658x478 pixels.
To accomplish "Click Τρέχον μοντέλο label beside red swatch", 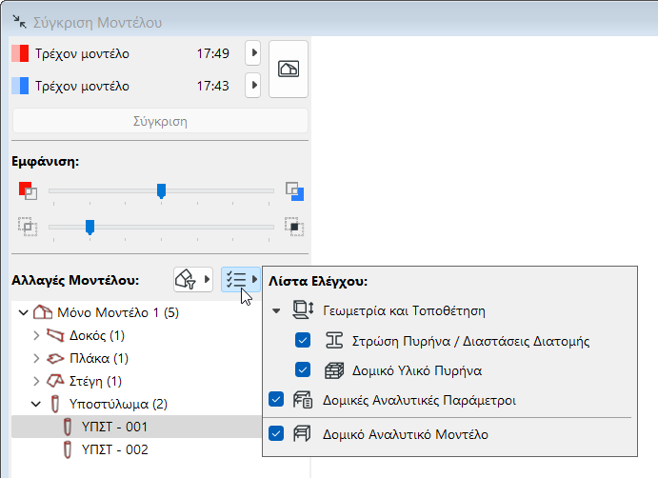I will [x=82, y=54].
